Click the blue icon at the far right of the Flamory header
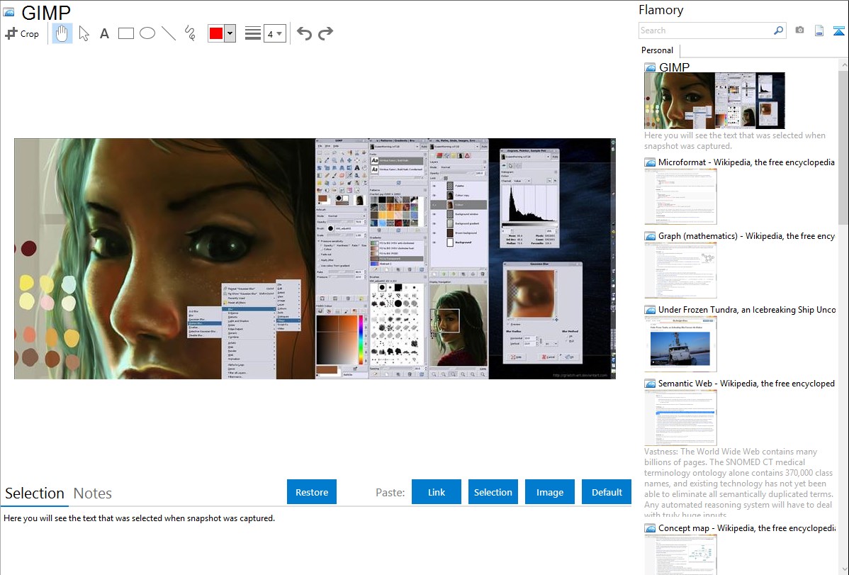The height and width of the screenshot is (575, 849). (838, 30)
